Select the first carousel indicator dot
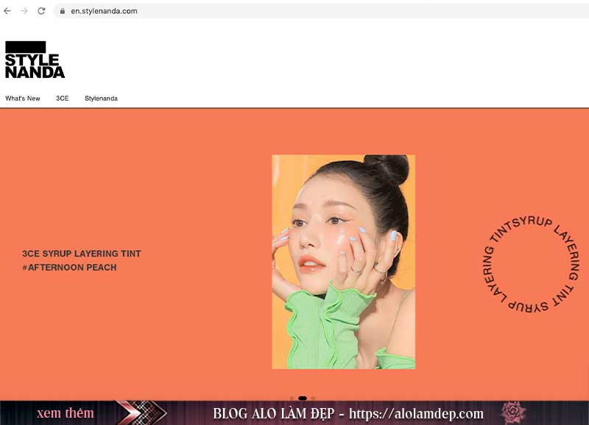The width and height of the screenshot is (589, 425). point(292,398)
